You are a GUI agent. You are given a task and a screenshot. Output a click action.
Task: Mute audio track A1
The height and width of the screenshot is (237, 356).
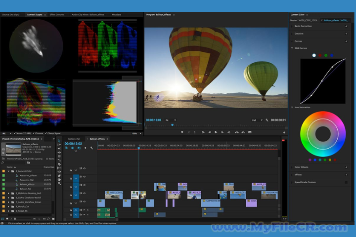coord(84,210)
